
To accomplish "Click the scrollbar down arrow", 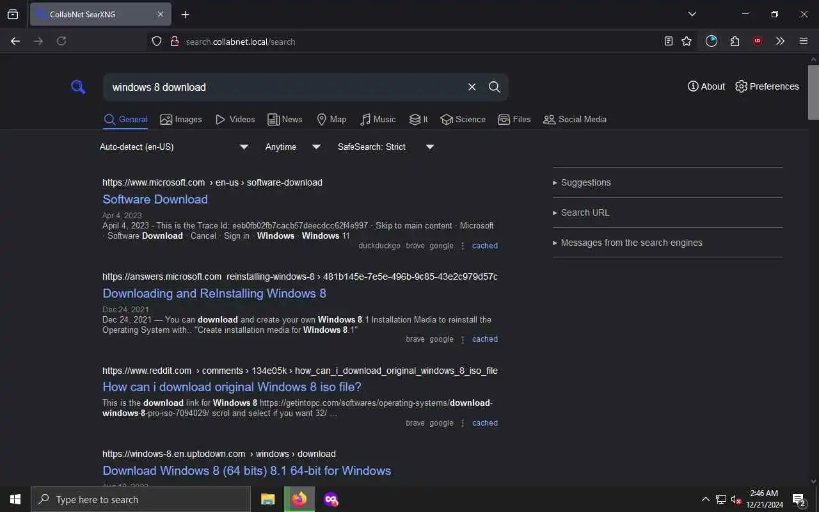I will pyautogui.click(x=813, y=481).
